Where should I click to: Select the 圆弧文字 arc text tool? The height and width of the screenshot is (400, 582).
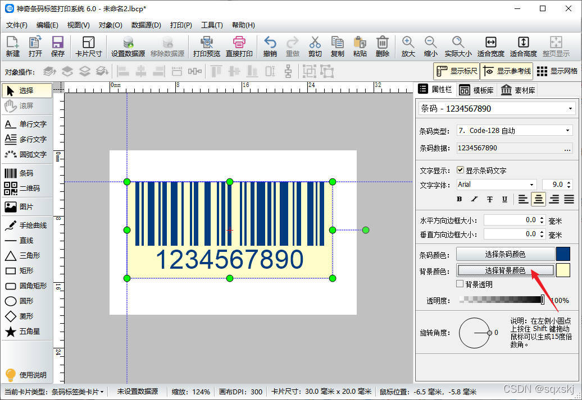click(x=27, y=154)
